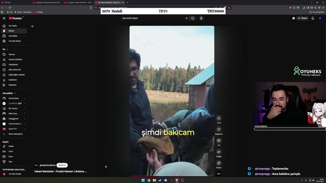This screenshot has height=183, width=326.
Task: Subscribe with Abone ol button
Action: (x=62, y=165)
